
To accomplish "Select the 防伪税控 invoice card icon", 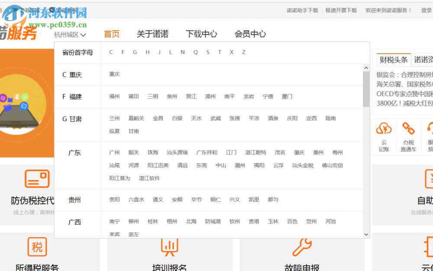I will coord(37,178).
